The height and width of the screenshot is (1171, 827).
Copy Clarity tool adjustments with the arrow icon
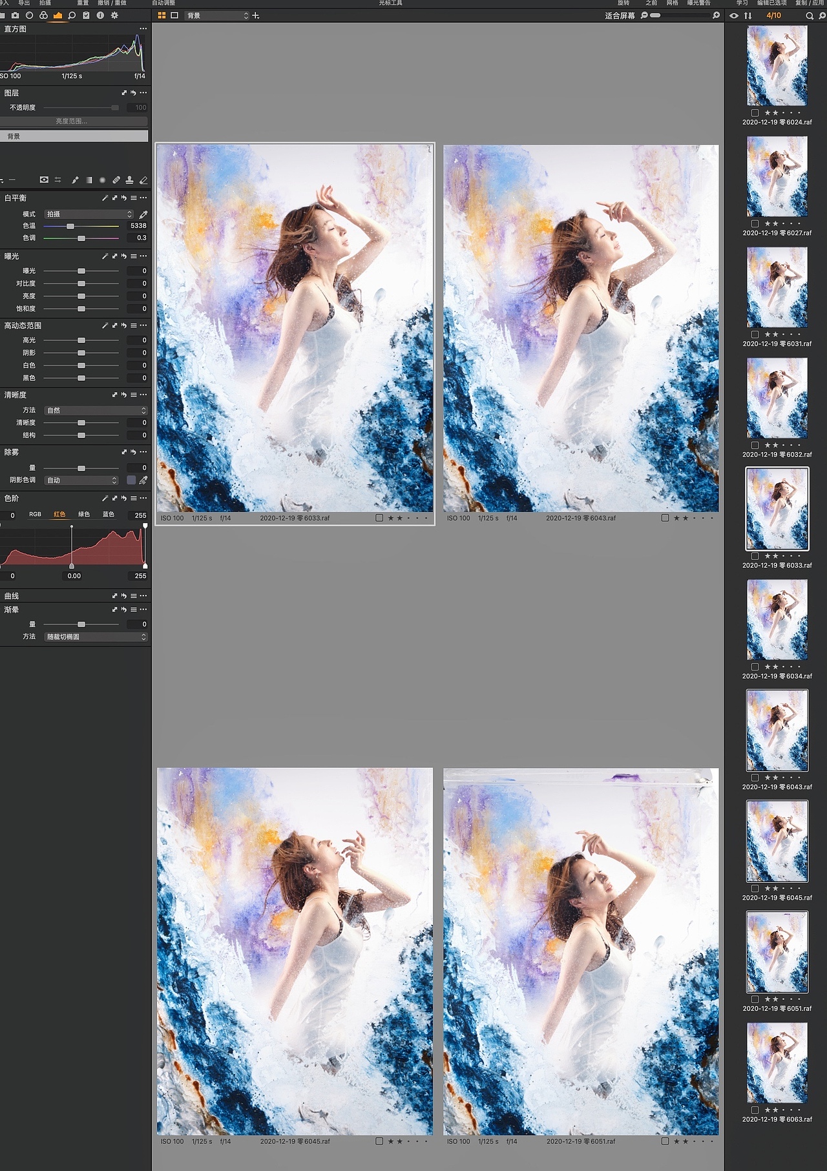tap(115, 395)
